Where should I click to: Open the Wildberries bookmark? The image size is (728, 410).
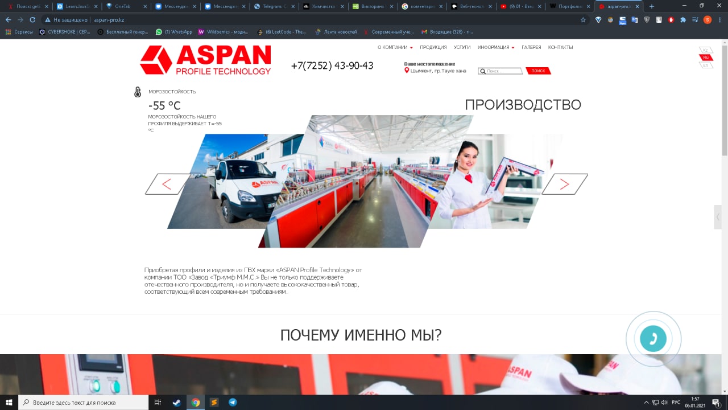[x=224, y=32]
